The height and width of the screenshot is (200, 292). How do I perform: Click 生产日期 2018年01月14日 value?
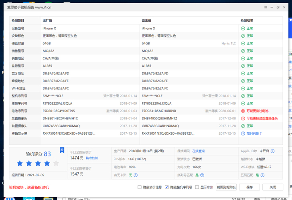(x=146, y=151)
